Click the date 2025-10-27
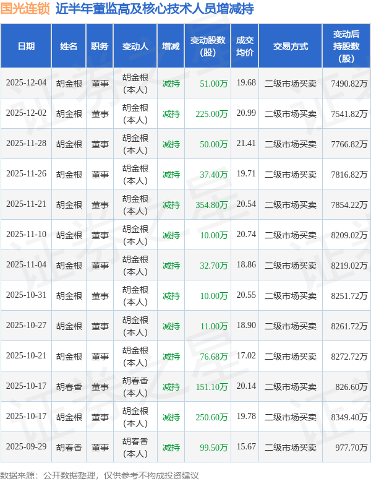Viewport: 371px width, 481px height. tap(27, 326)
